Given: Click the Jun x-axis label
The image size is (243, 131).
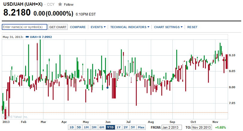Looking at the screenshot, I should coord(108,122).
